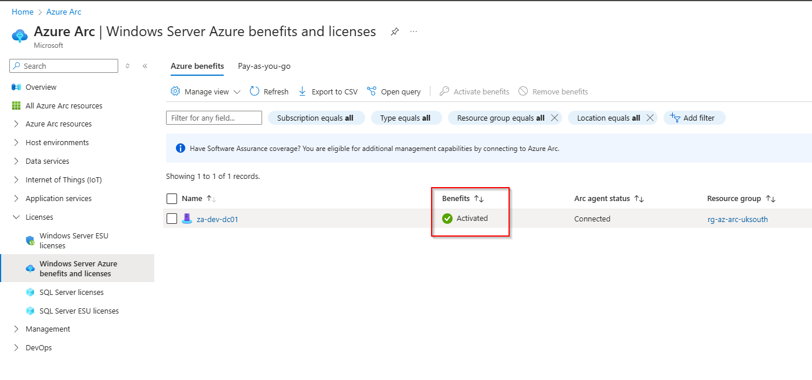Collapse the sidebar with double chevron icon
The width and height of the screenshot is (812, 380).
point(145,66)
